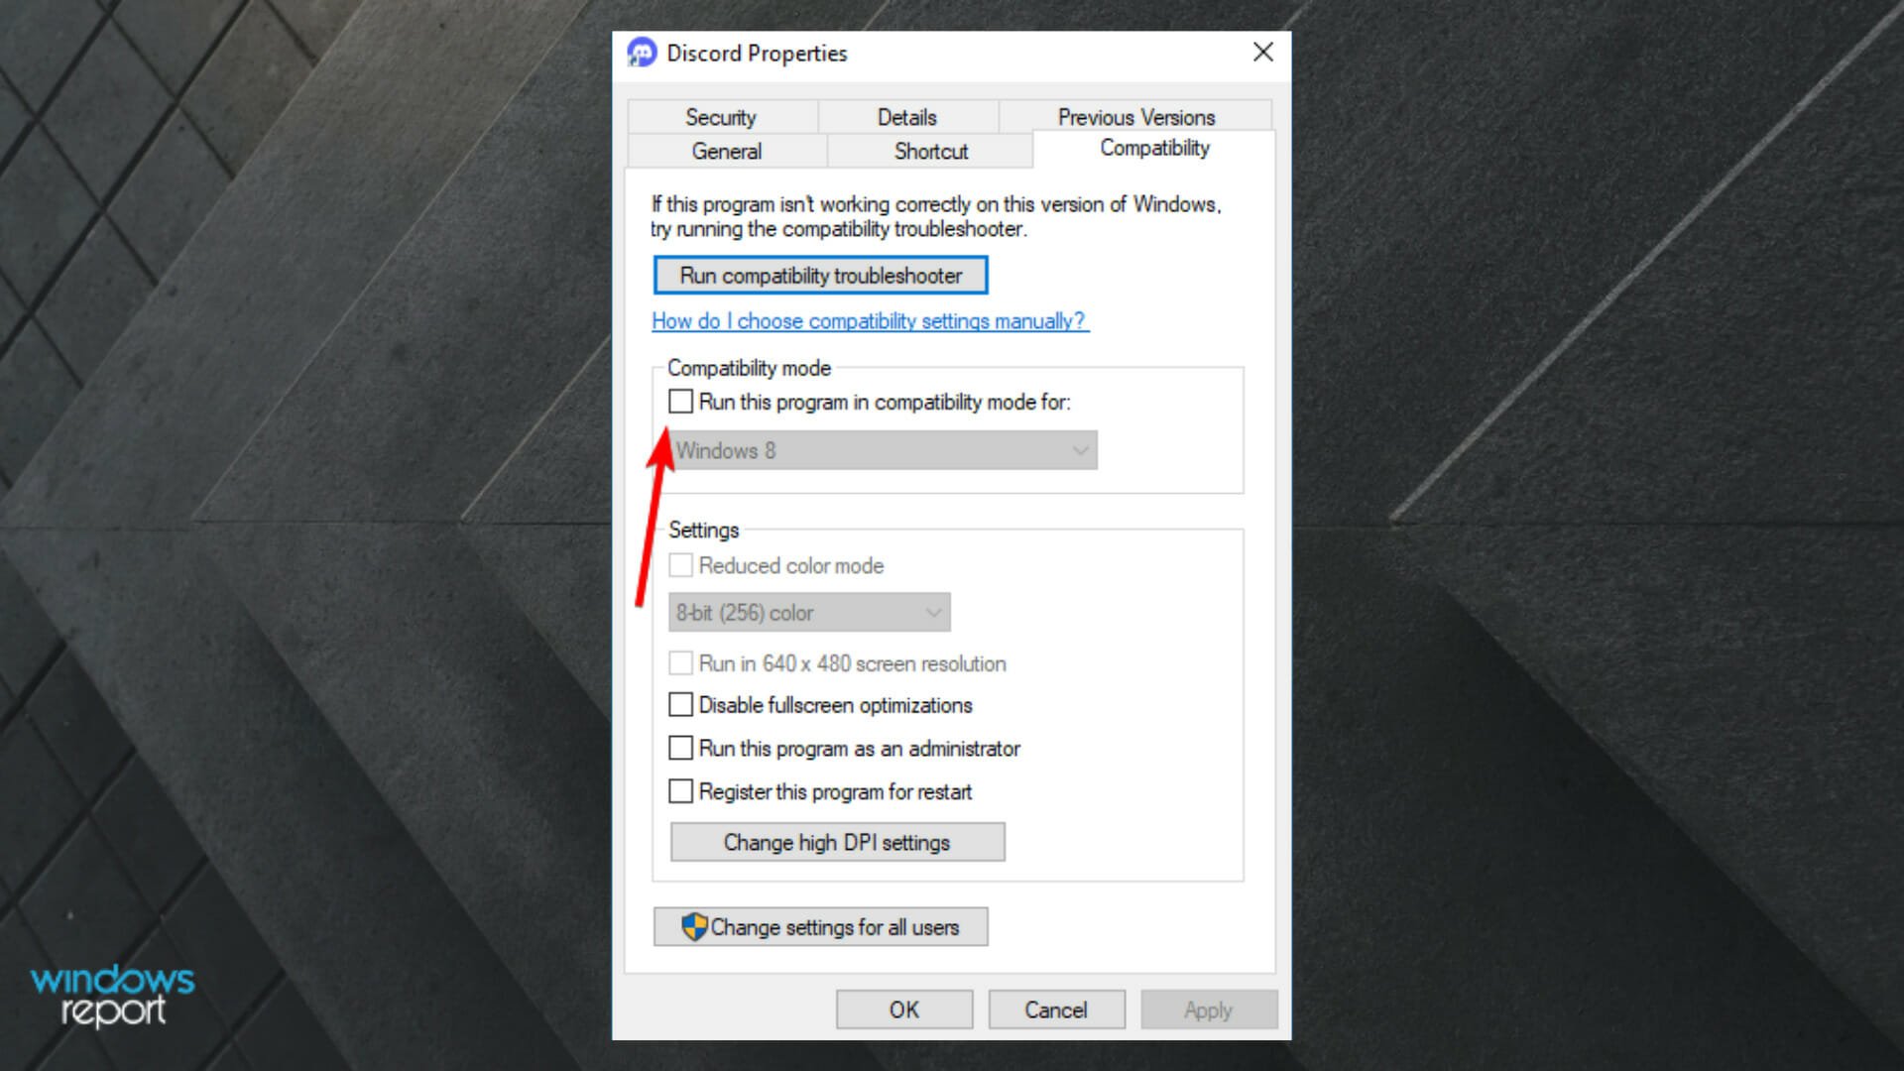Toggle the Reduced color mode checkbox
The width and height of the screenshot is (1904, 1071).
click(x=680, y=565)
